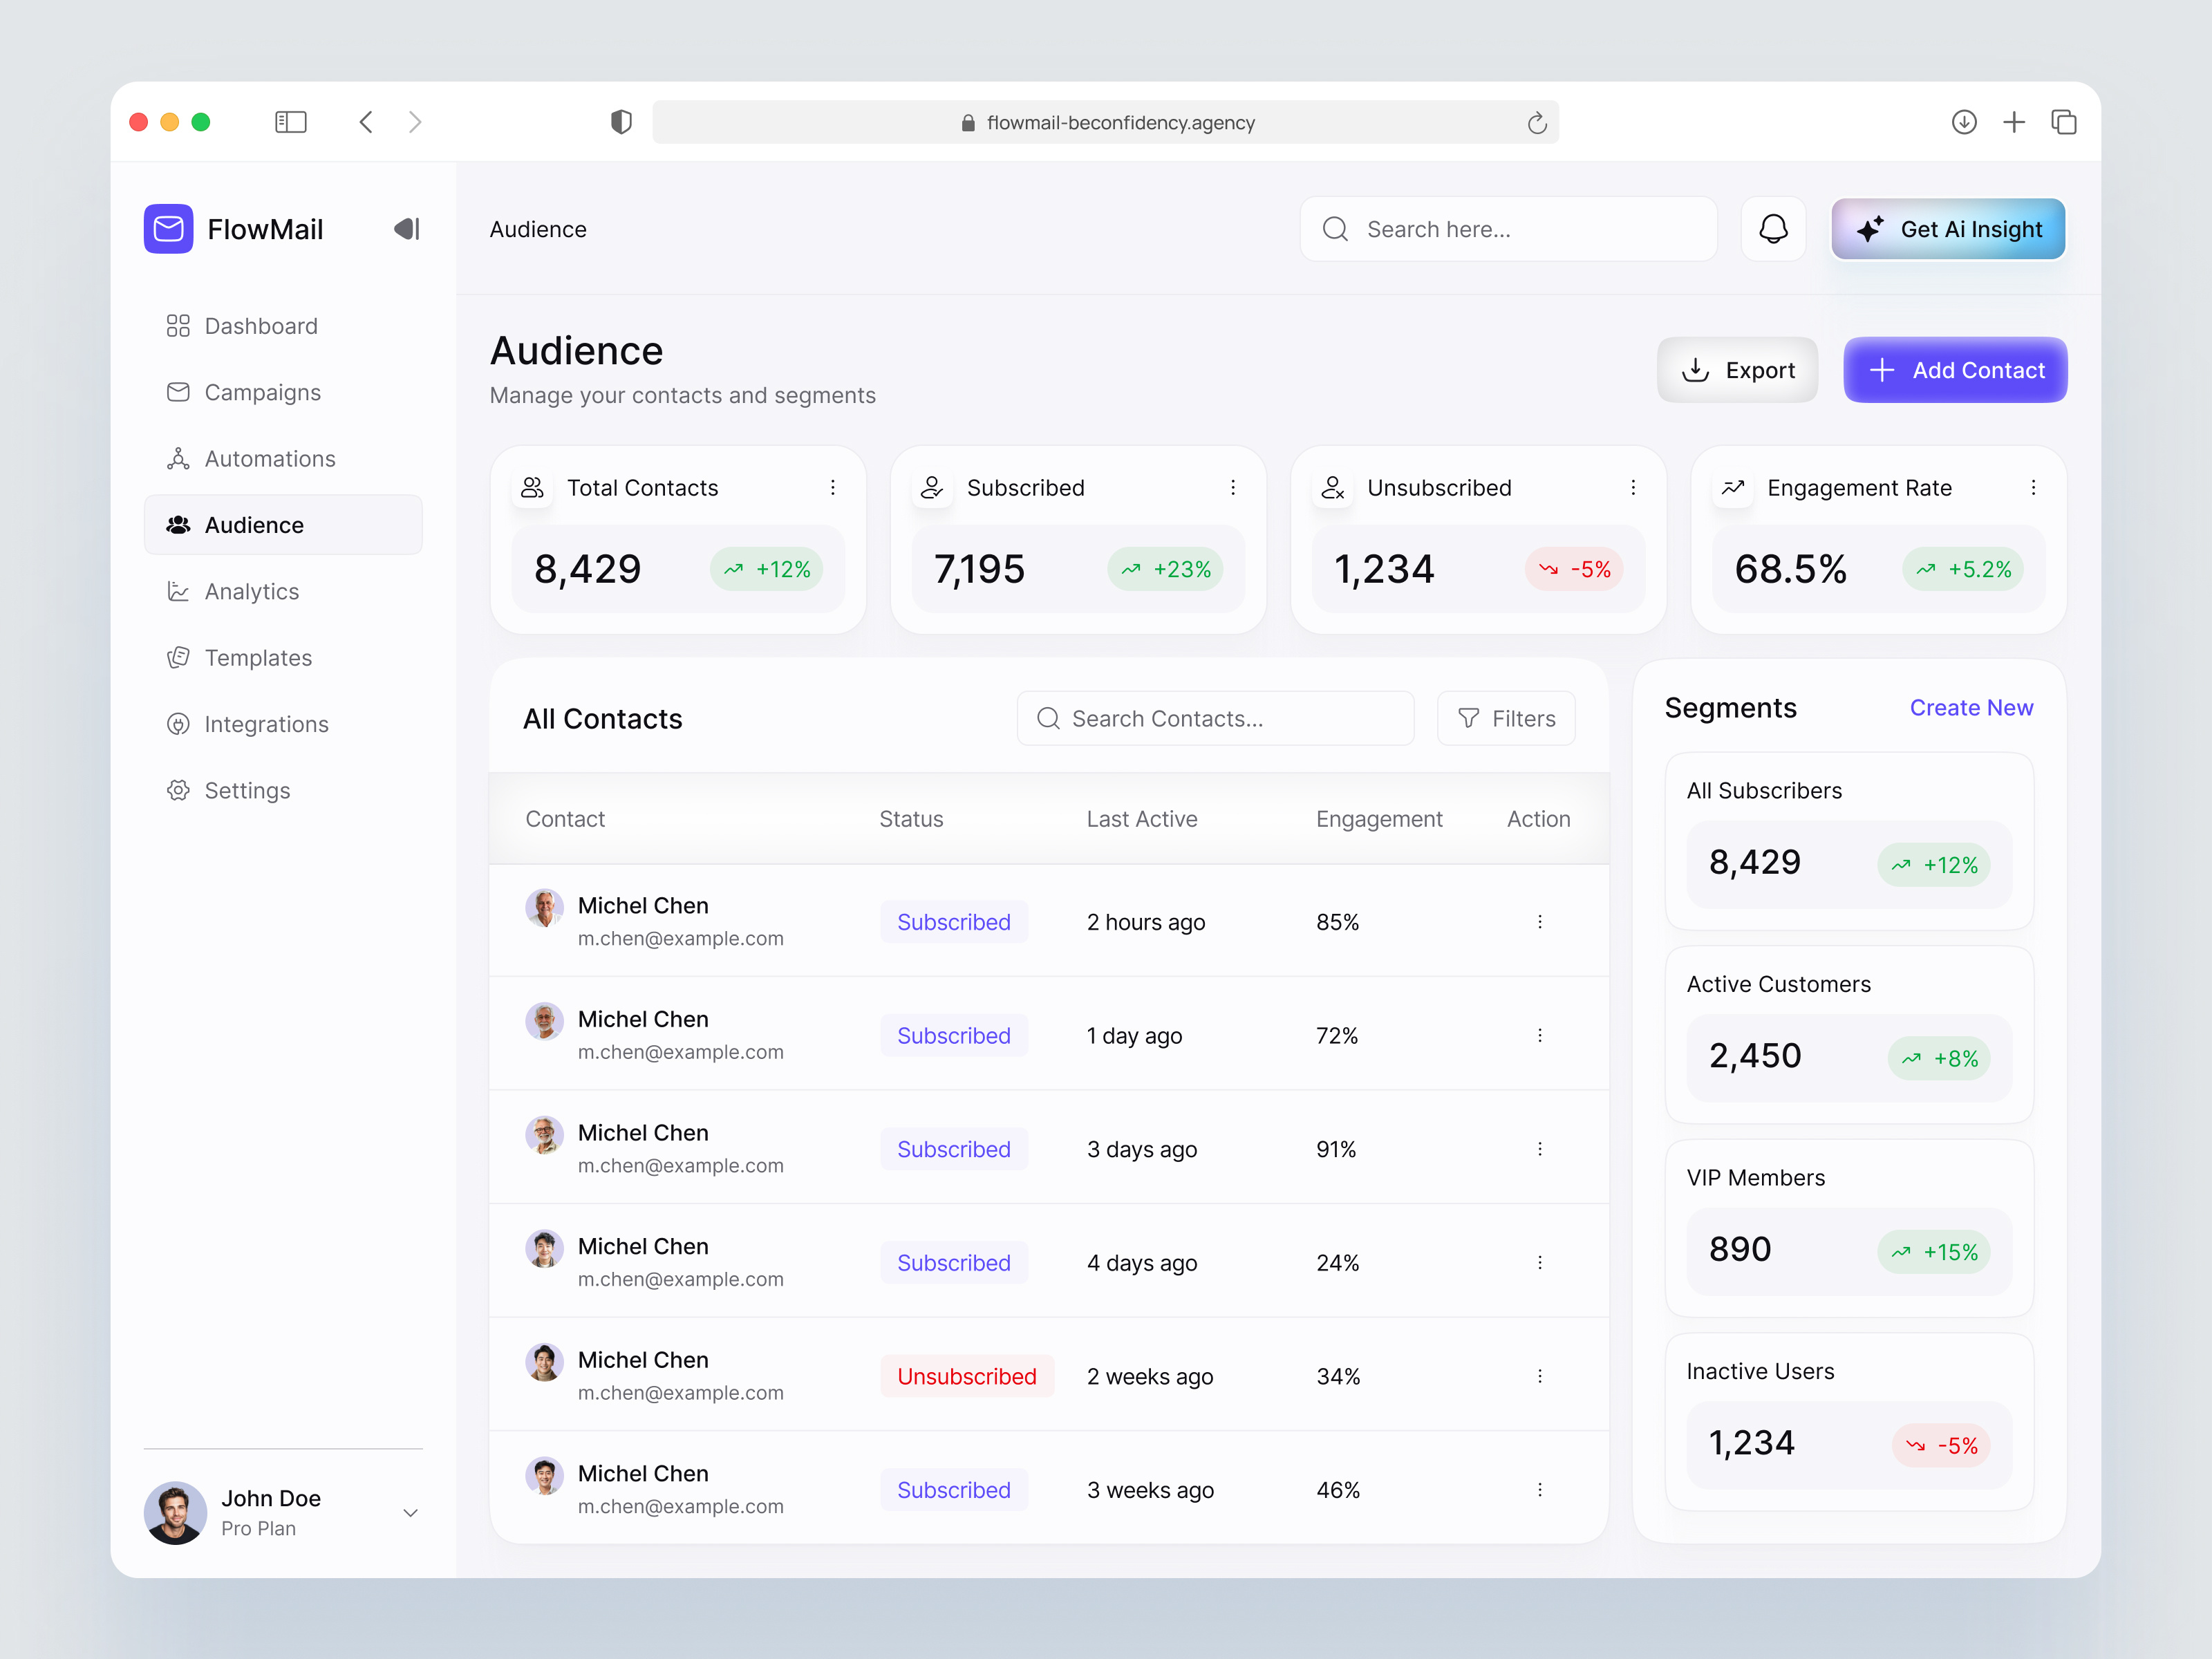Open the VIP Members segment card
Viewport: 2212px width, 1659px height.
pos(1848,1228)
